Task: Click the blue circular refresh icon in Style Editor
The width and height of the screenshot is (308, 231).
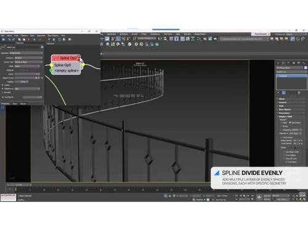Action: tap(59, 39)
